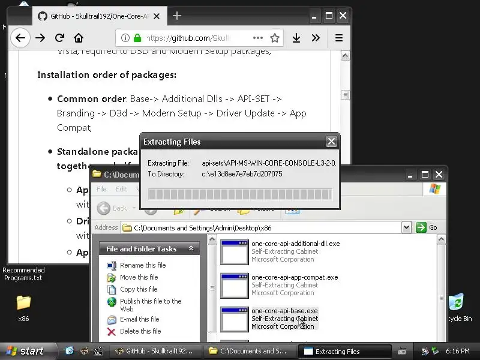The image size is (480, 360).
Task: Open Firefox downloads panel
Action: (x=296, y=38)
